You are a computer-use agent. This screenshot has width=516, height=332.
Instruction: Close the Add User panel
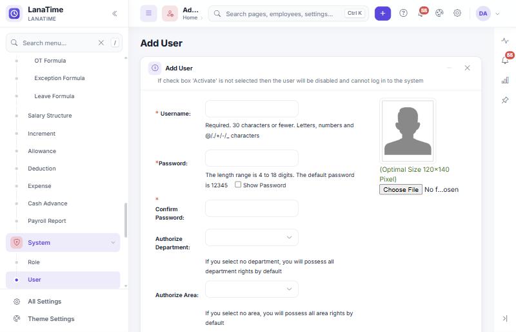(x=467, y=68)
